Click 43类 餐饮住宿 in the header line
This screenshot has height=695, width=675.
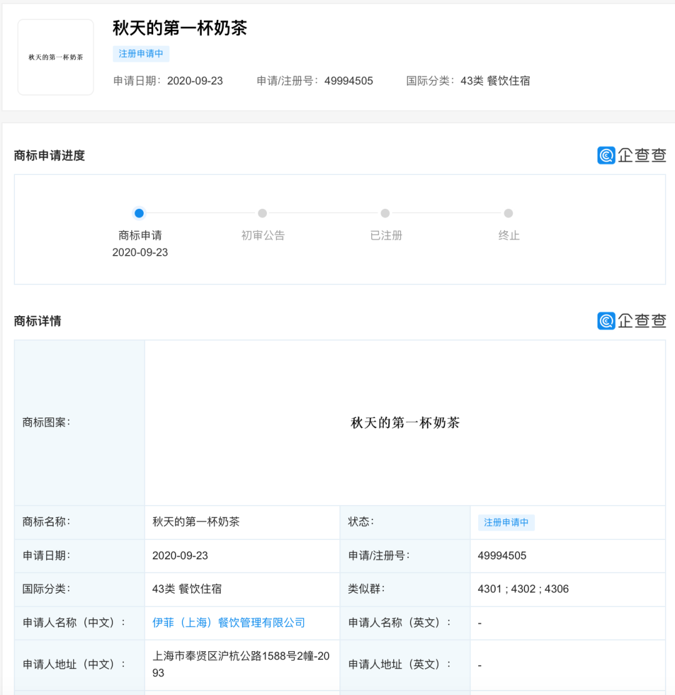click(495, 81)
